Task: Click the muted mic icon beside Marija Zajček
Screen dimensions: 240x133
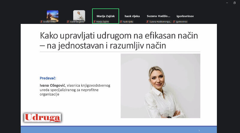Action: (x=94, y=22)
